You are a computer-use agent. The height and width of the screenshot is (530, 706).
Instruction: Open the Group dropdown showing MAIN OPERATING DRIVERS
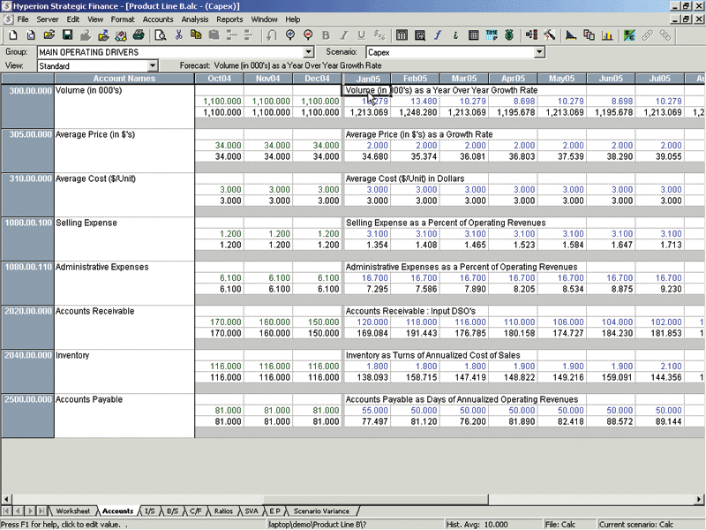pyautogui.click(x=307, y=53)
